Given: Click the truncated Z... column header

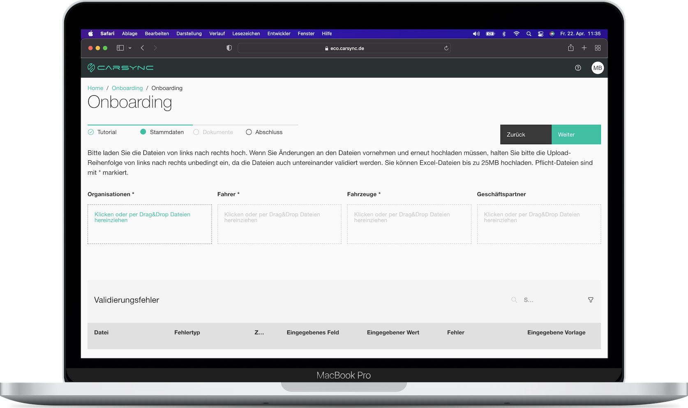Looking at the screenshot, I should (x=259, y=332).
